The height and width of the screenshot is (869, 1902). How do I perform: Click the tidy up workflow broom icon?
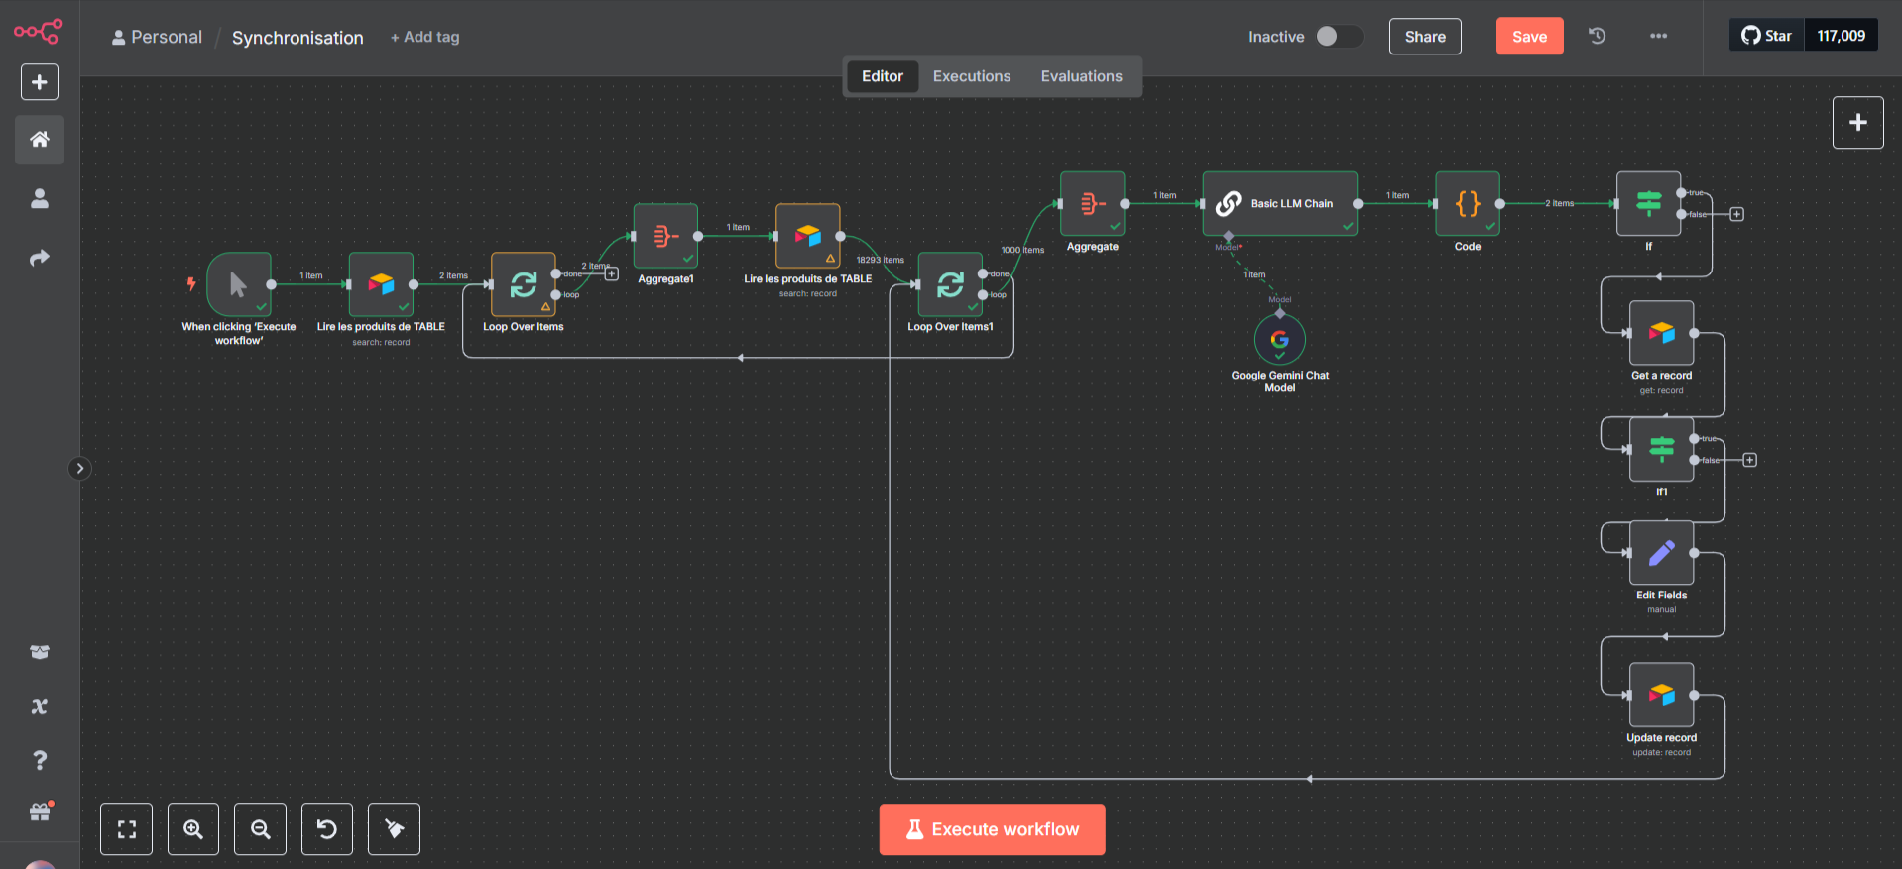pos(394,828)
